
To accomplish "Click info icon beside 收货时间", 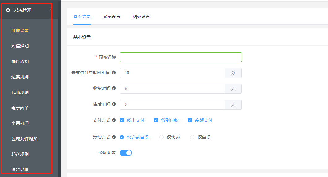I will click(x=114, y=88).
